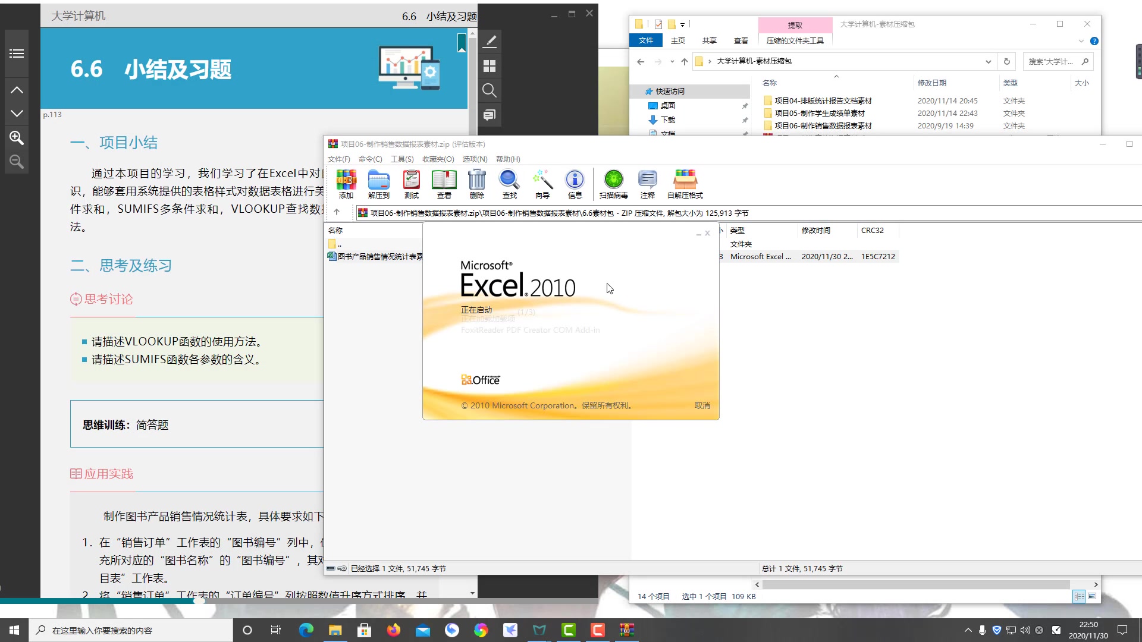Click the Virus Scan (扫描病毒) icon
The image size is (1142, 642).
coord(613,184)
